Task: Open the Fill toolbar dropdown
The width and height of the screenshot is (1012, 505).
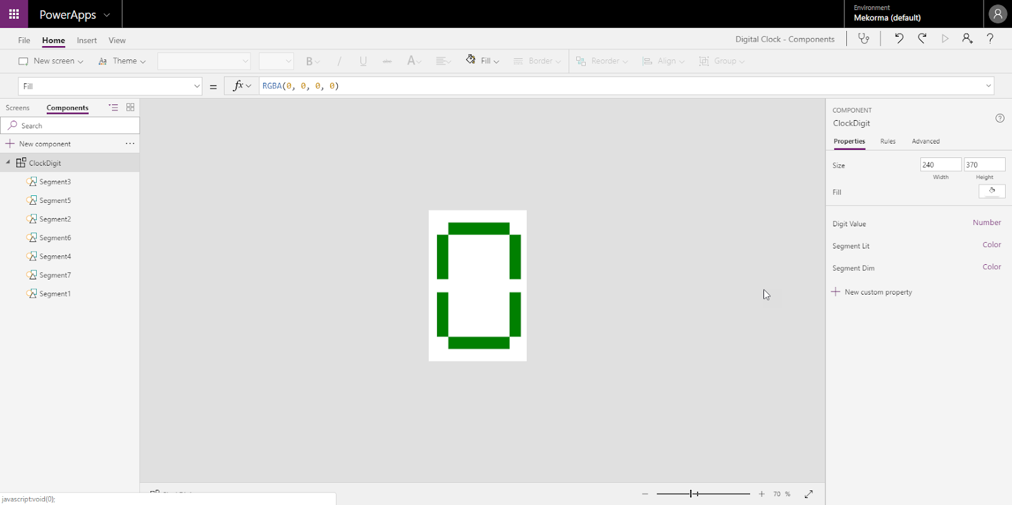Action: pos(483,61)
